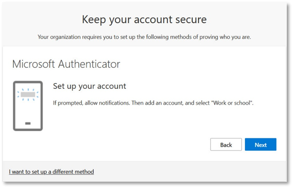Select the 'Set up your account' subheading
Viewport: 293px width, 188px height.
tap(90, 86)
